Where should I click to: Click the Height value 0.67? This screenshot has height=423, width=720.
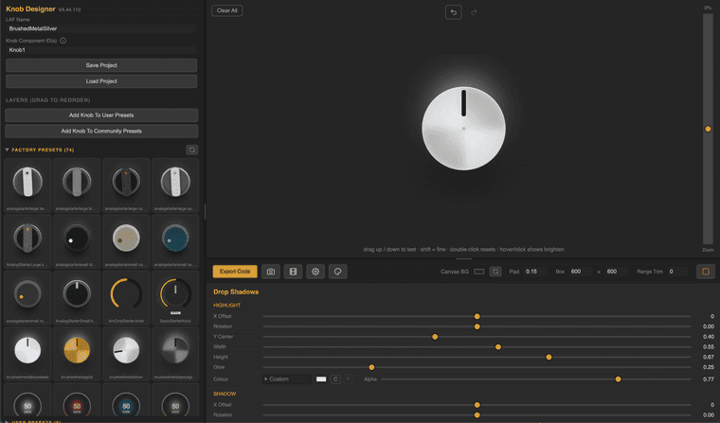(709, 357)
